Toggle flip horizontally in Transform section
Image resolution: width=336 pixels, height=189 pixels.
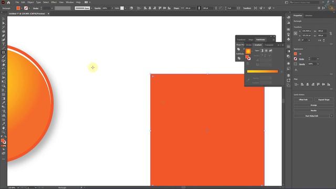320,40
